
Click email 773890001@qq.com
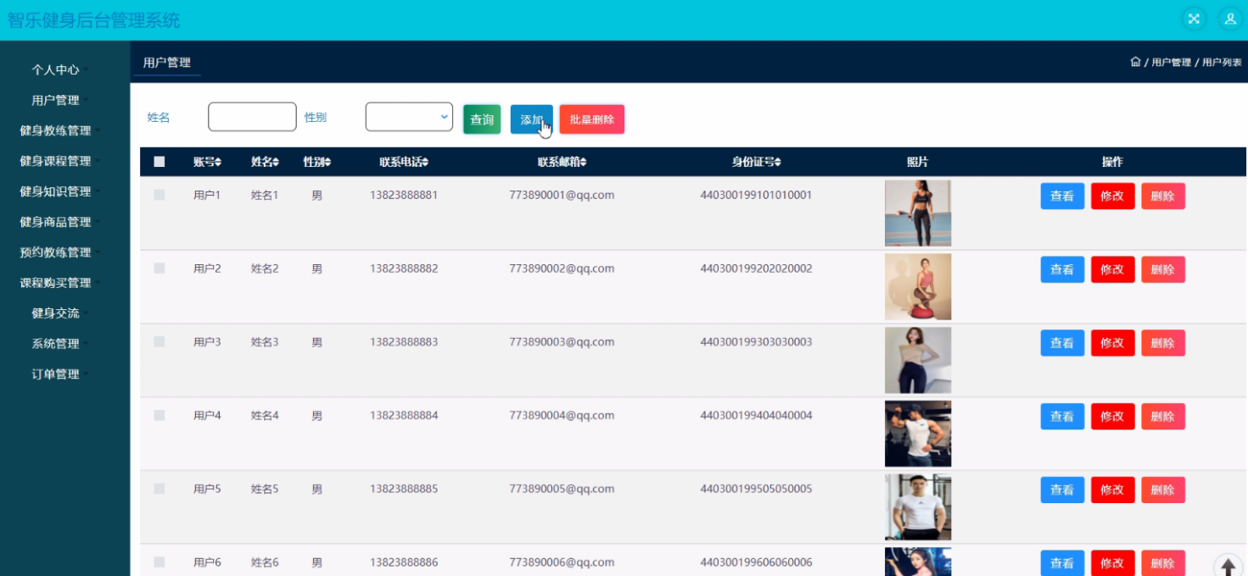point(562,195)
